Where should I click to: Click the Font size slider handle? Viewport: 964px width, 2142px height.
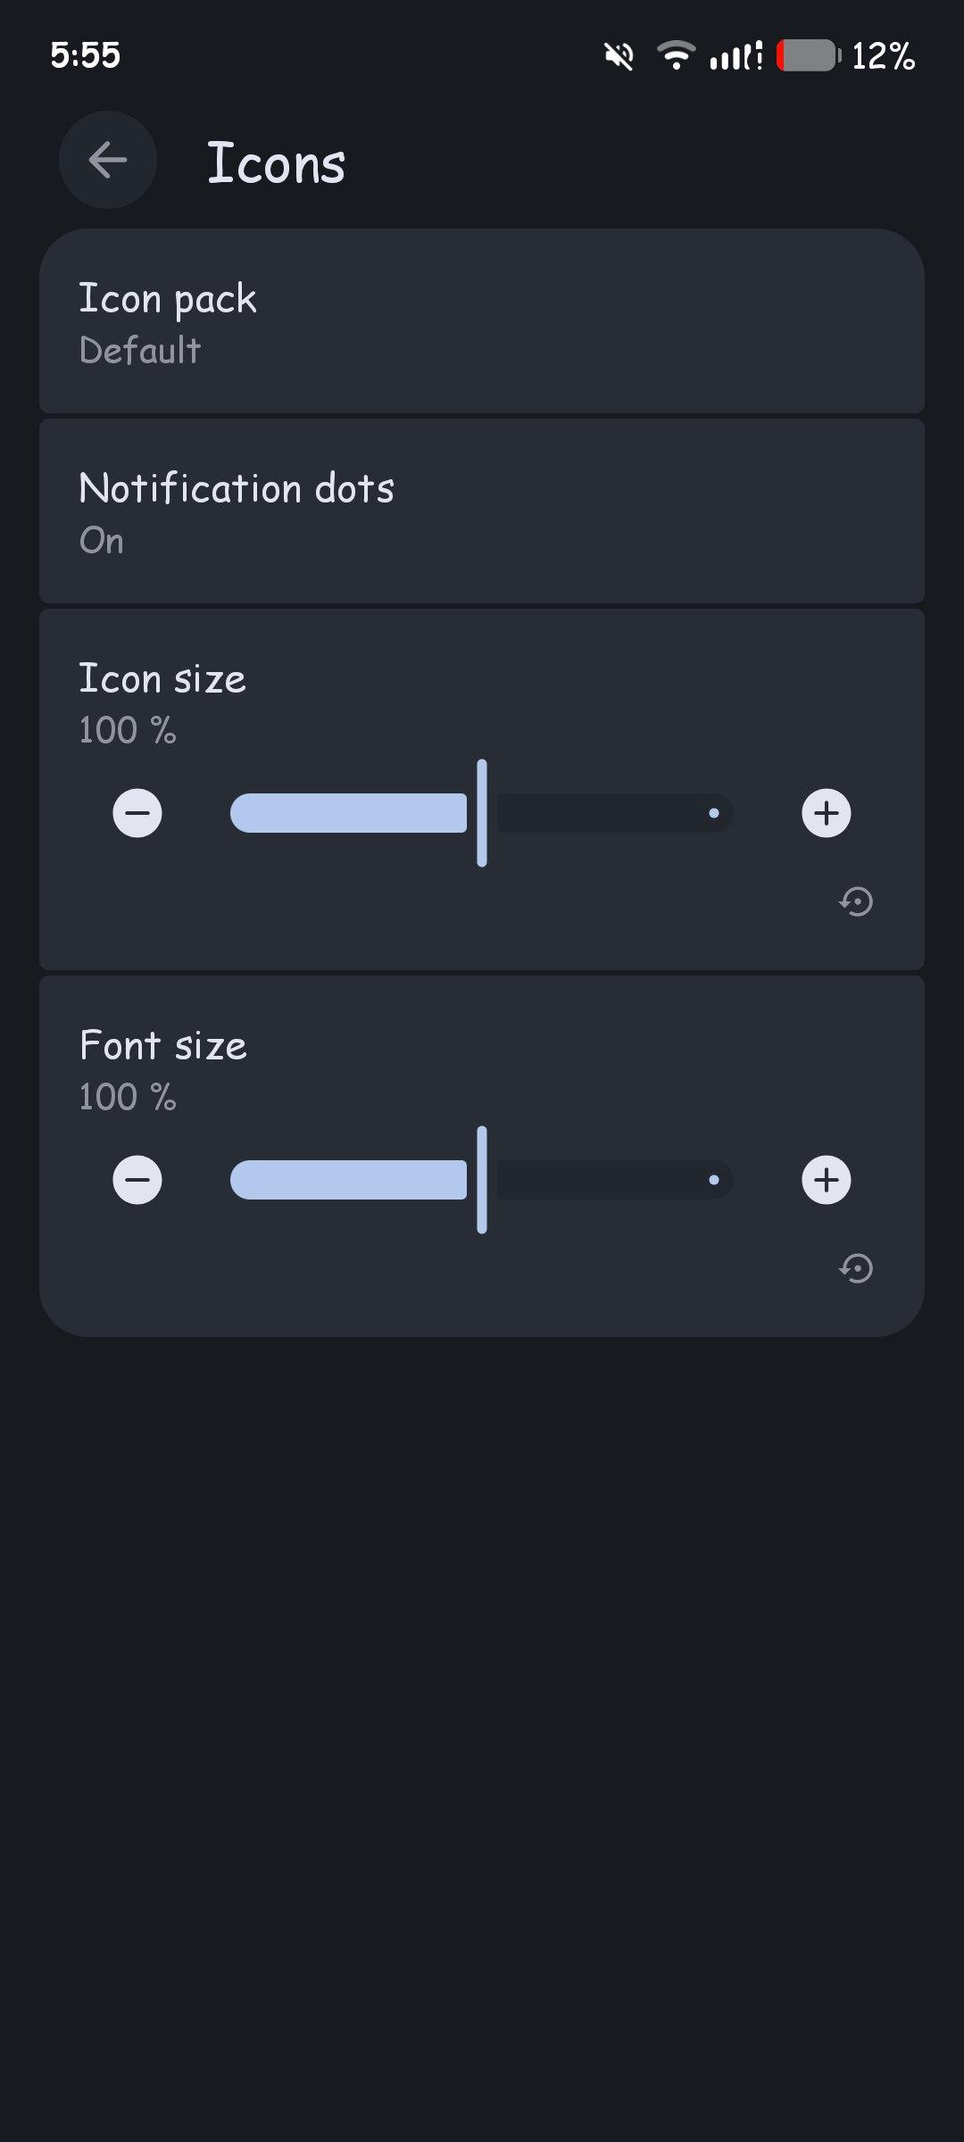pos(482,1180)
